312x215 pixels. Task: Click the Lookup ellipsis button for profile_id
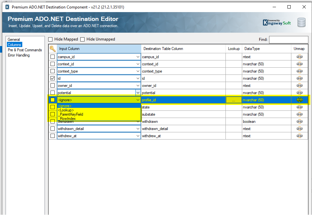(234, 100)
